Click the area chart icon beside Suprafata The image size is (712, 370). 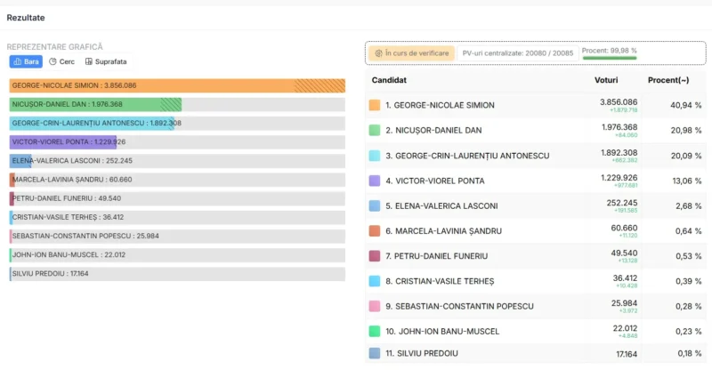(x=88, y=61)
